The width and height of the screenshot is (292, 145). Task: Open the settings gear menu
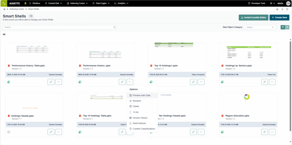pos(272,3)
